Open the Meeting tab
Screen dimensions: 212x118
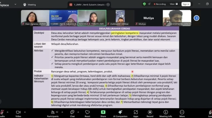click(29, 4)
